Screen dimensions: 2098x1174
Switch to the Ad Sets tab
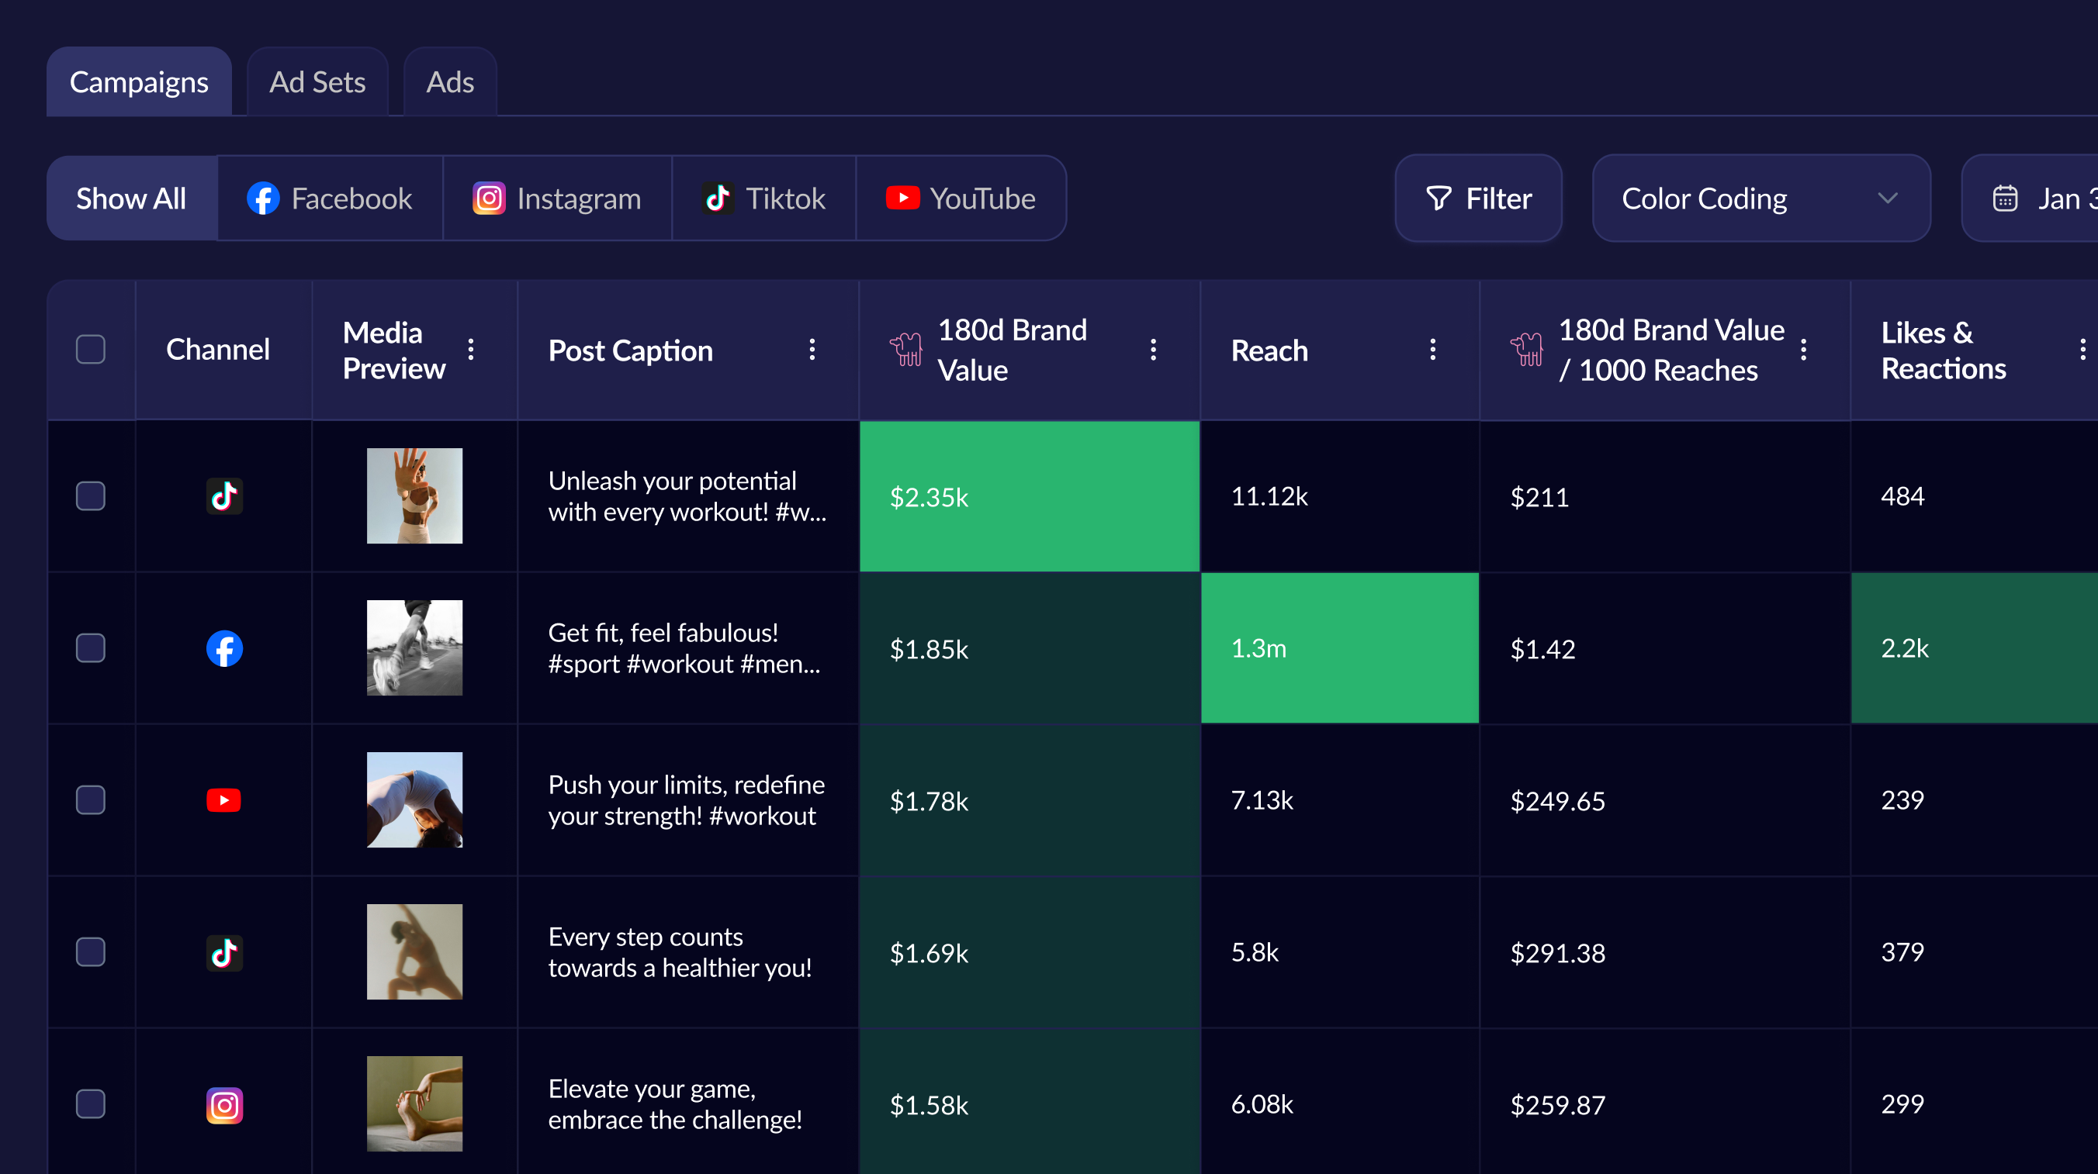click(317, 82)
